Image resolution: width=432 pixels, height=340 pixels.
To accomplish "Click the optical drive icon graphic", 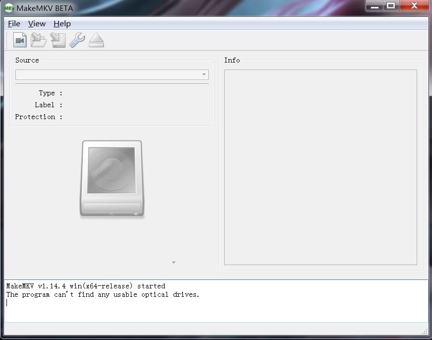I will click(112, 179).
